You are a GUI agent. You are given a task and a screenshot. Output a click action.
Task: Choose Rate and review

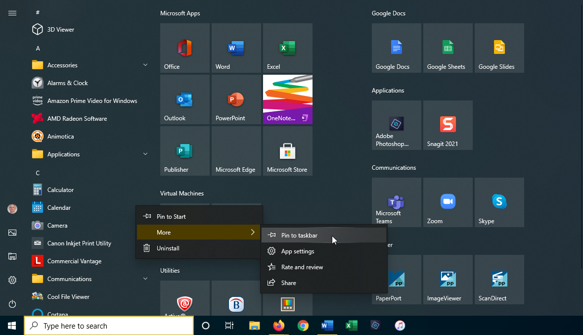[323, 267]
